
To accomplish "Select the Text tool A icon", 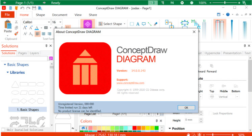I will pyautogui.click(x=138, y=24).
